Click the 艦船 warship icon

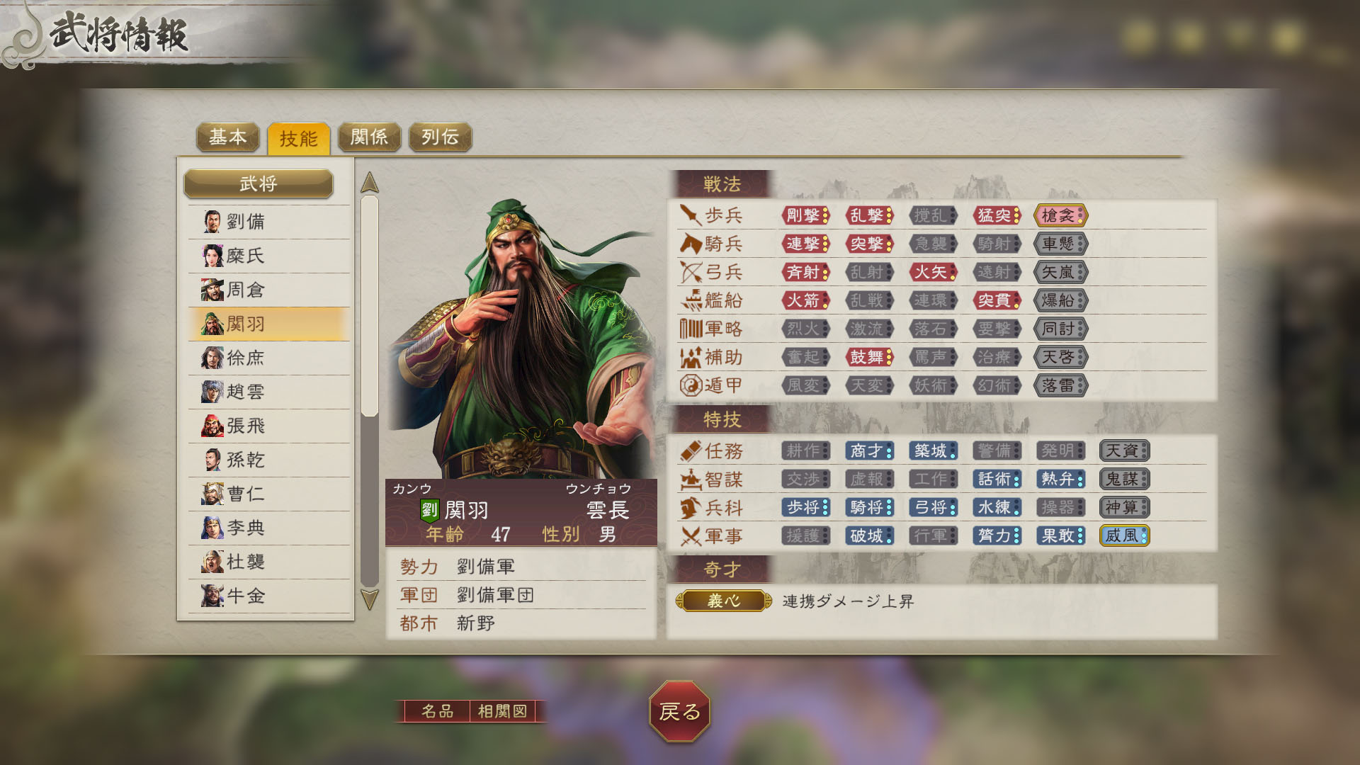pyautogui.click(x=691, y=300)
